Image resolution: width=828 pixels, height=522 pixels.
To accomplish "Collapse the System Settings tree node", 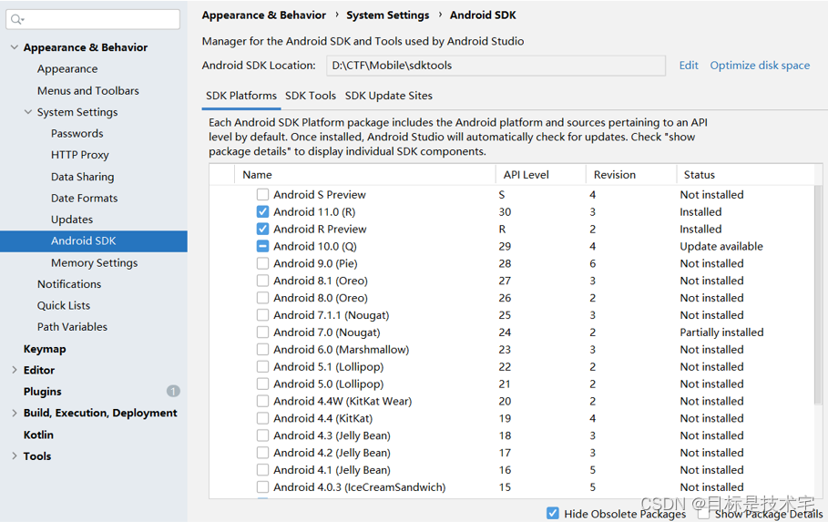I will (27, 112).
